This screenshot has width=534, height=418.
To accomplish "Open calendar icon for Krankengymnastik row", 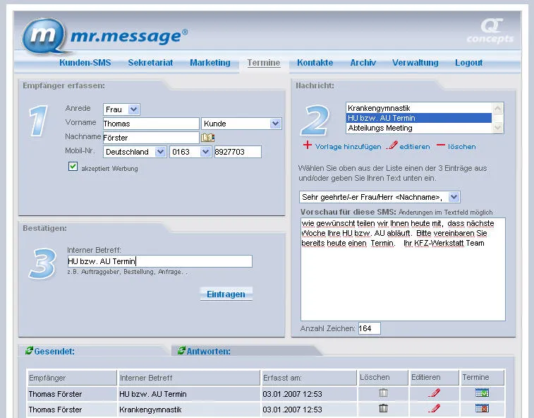I will [x=482, y=408].
